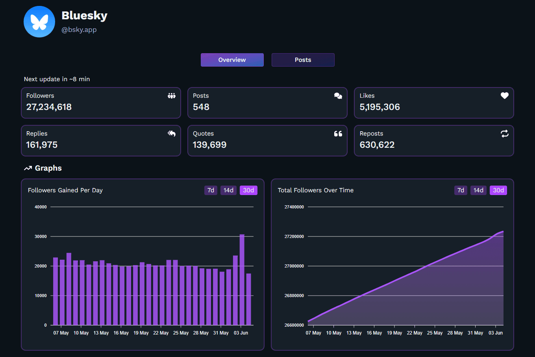Toggle the 30d range on Followers Gained chart

pyautogui.click(x=248, y=190)
